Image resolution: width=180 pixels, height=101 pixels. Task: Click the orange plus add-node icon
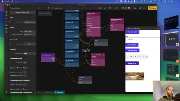(x=39, y=8)
